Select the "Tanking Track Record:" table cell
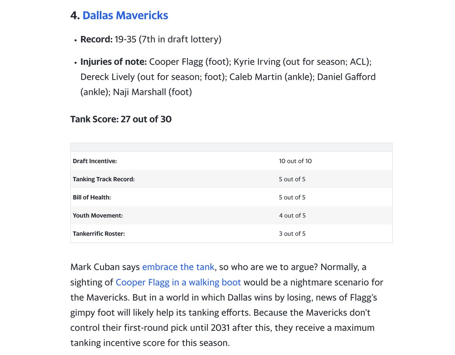The height and width of the screenshot is (355, 455). 104,179
